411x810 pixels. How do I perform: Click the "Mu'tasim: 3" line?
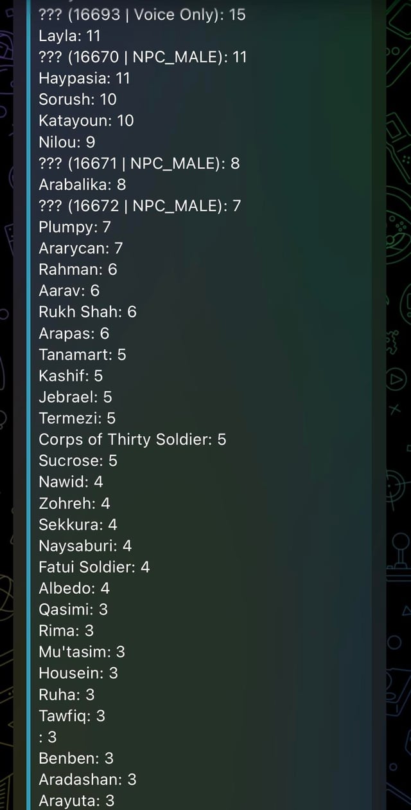82,652
